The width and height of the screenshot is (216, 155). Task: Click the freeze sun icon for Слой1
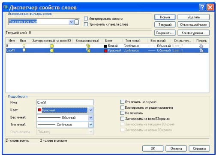click(51, 51)
